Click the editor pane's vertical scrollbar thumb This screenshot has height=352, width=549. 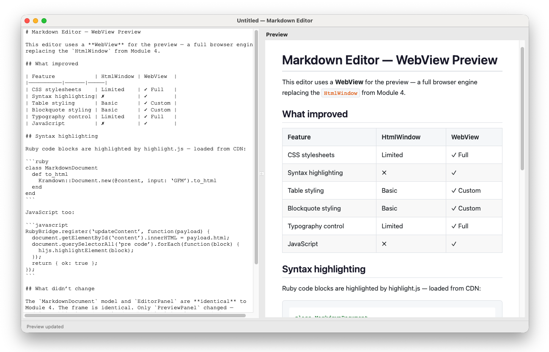coord(256,148)
